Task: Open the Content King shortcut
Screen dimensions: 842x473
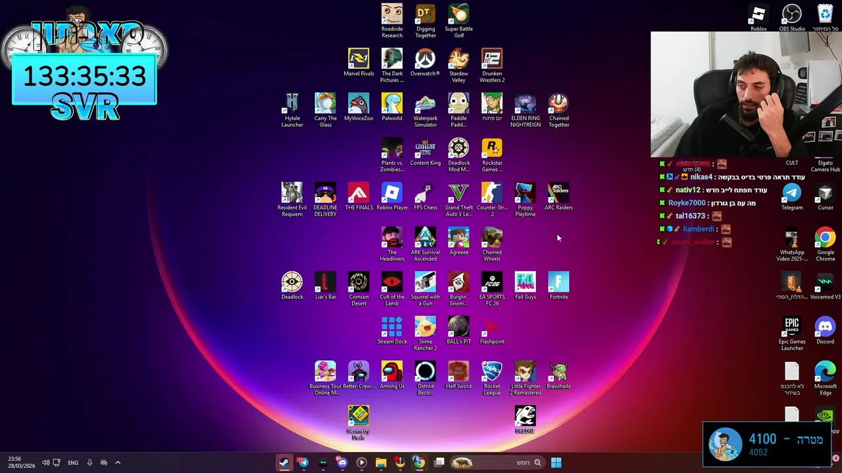Action: [x=425, y=152]
